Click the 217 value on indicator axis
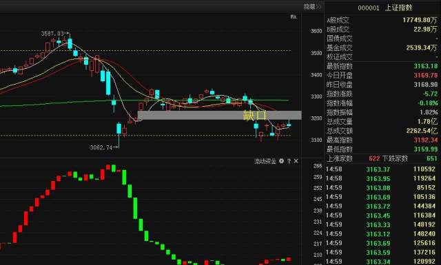This screenshot has height=265, width=441. tap(318, 244)
